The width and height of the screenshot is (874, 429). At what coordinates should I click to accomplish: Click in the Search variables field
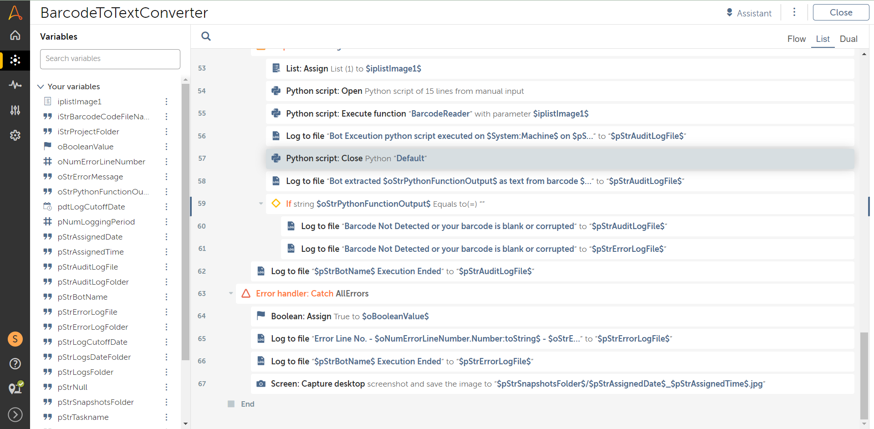110,59
